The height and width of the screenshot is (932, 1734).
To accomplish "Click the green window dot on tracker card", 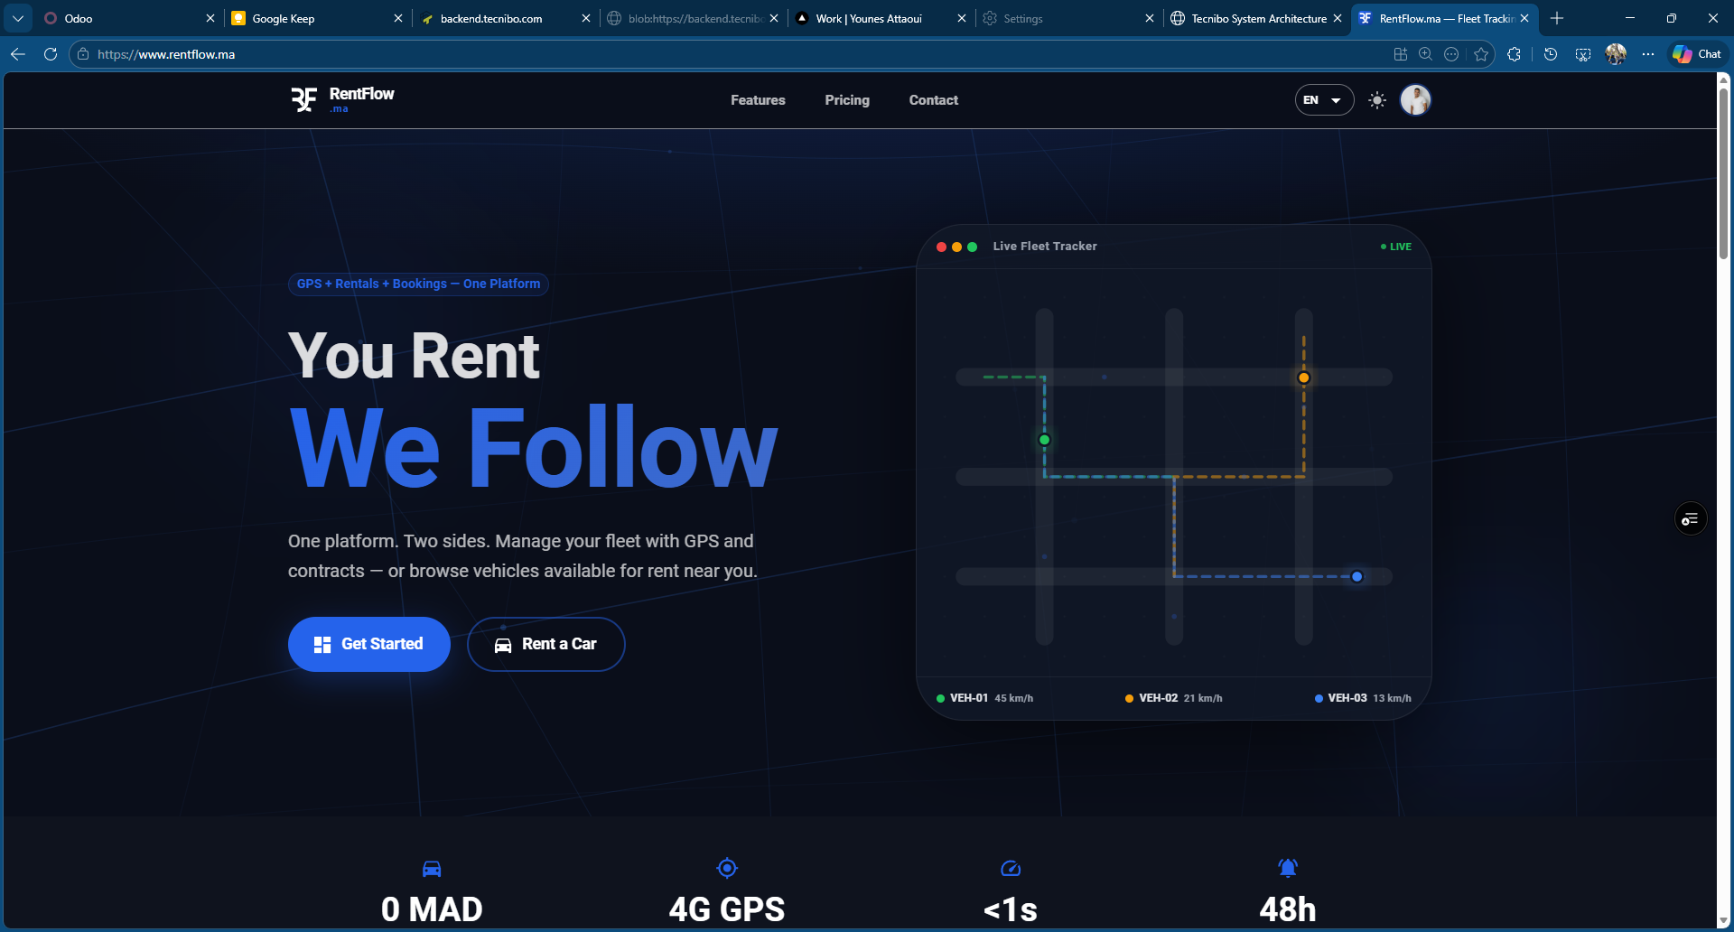I will [x=972, y=247].
